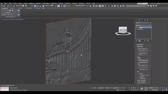This screenshot has height=94, width=168.
Task: Open the Rendering menu
Action: pos(54,3)
